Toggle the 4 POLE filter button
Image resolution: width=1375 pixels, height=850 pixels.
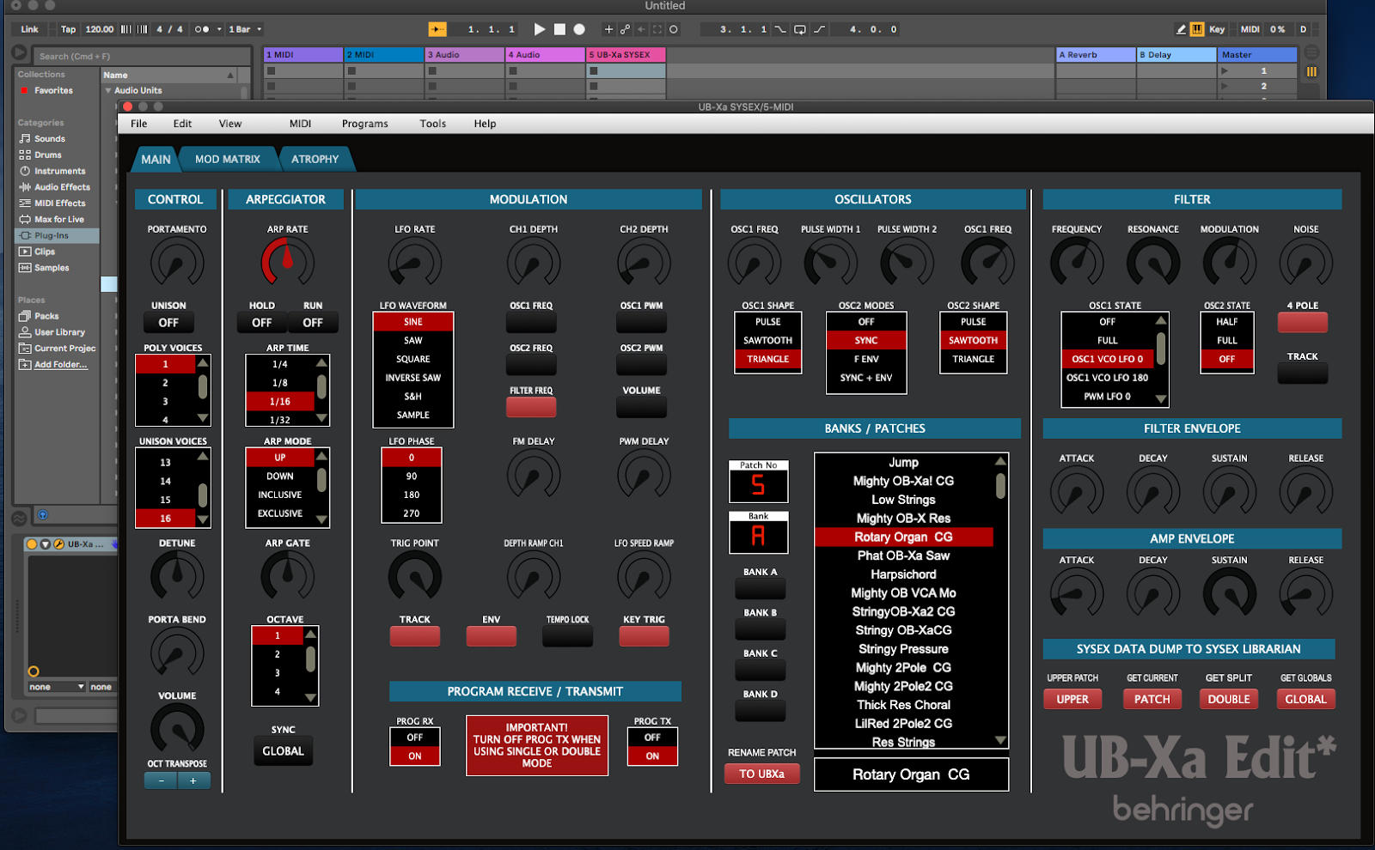coord(1302,323)
